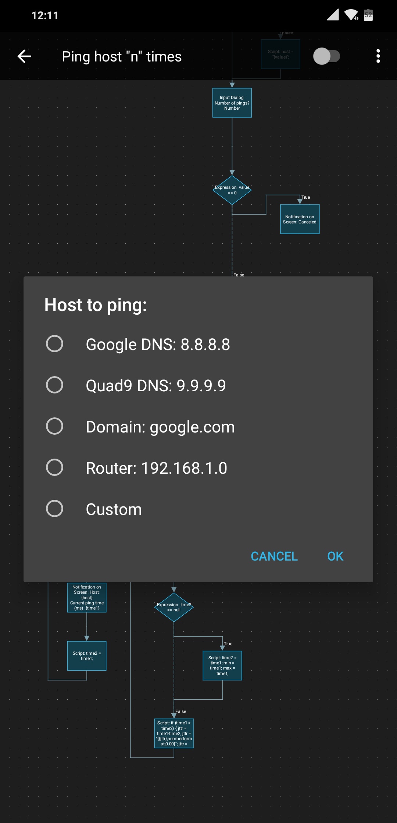397x823 pixels.
Task: Select the Custom radio button
Action: pos(54,509)
